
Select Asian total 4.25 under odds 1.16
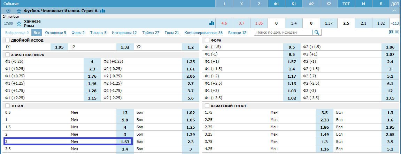325,149
